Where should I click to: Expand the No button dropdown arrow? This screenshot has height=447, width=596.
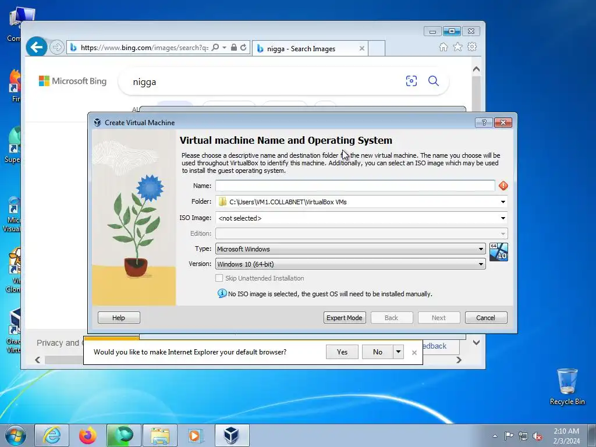(398, 352)
